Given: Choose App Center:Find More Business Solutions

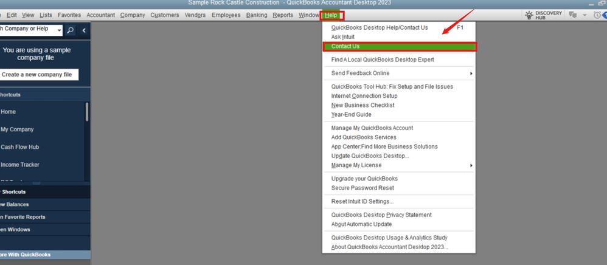Looking at the screenshot, I should pos(399,146).
